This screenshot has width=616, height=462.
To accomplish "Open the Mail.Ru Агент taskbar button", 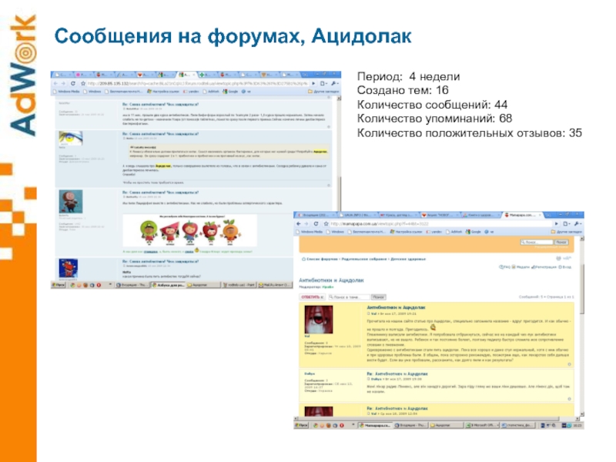I will [x=275, y=285].
